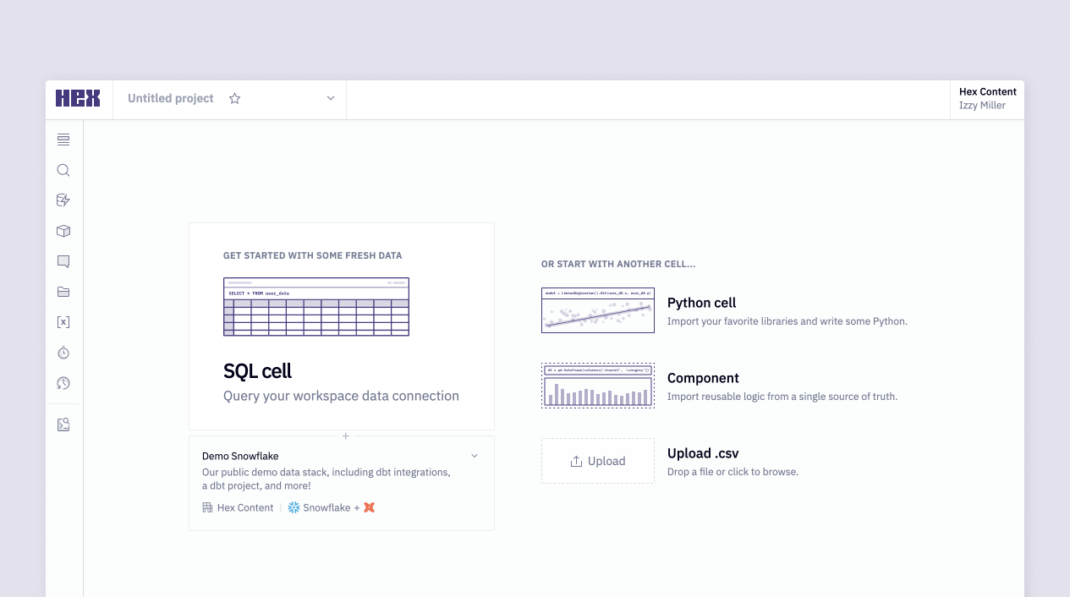Open the image settings icon at sidebar bottom
The width and height of the screenshot is (1070, 597).
tap(63, 424)
